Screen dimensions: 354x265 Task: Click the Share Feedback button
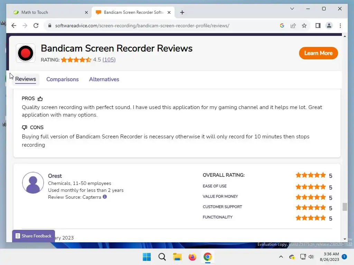tap(34, 236)
